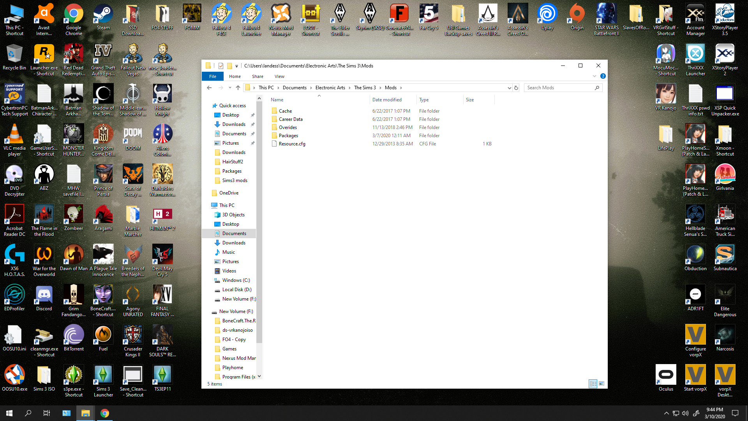Open the notification center icon

735,413
